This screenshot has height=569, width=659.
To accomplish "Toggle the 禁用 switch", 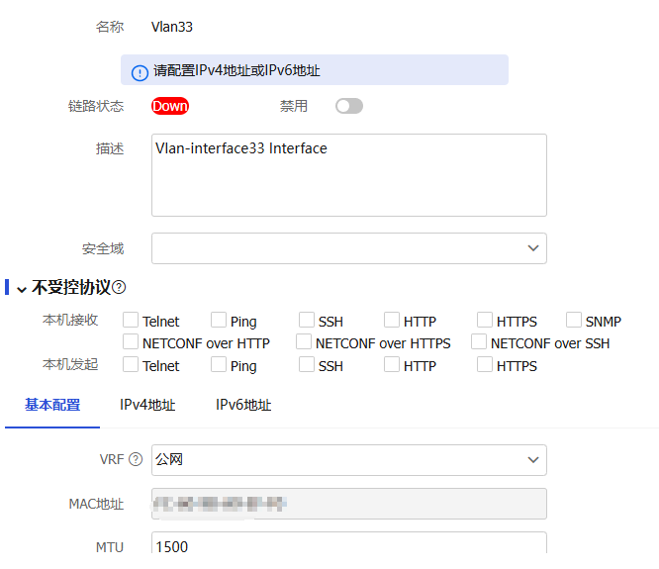I will (348, 106).
